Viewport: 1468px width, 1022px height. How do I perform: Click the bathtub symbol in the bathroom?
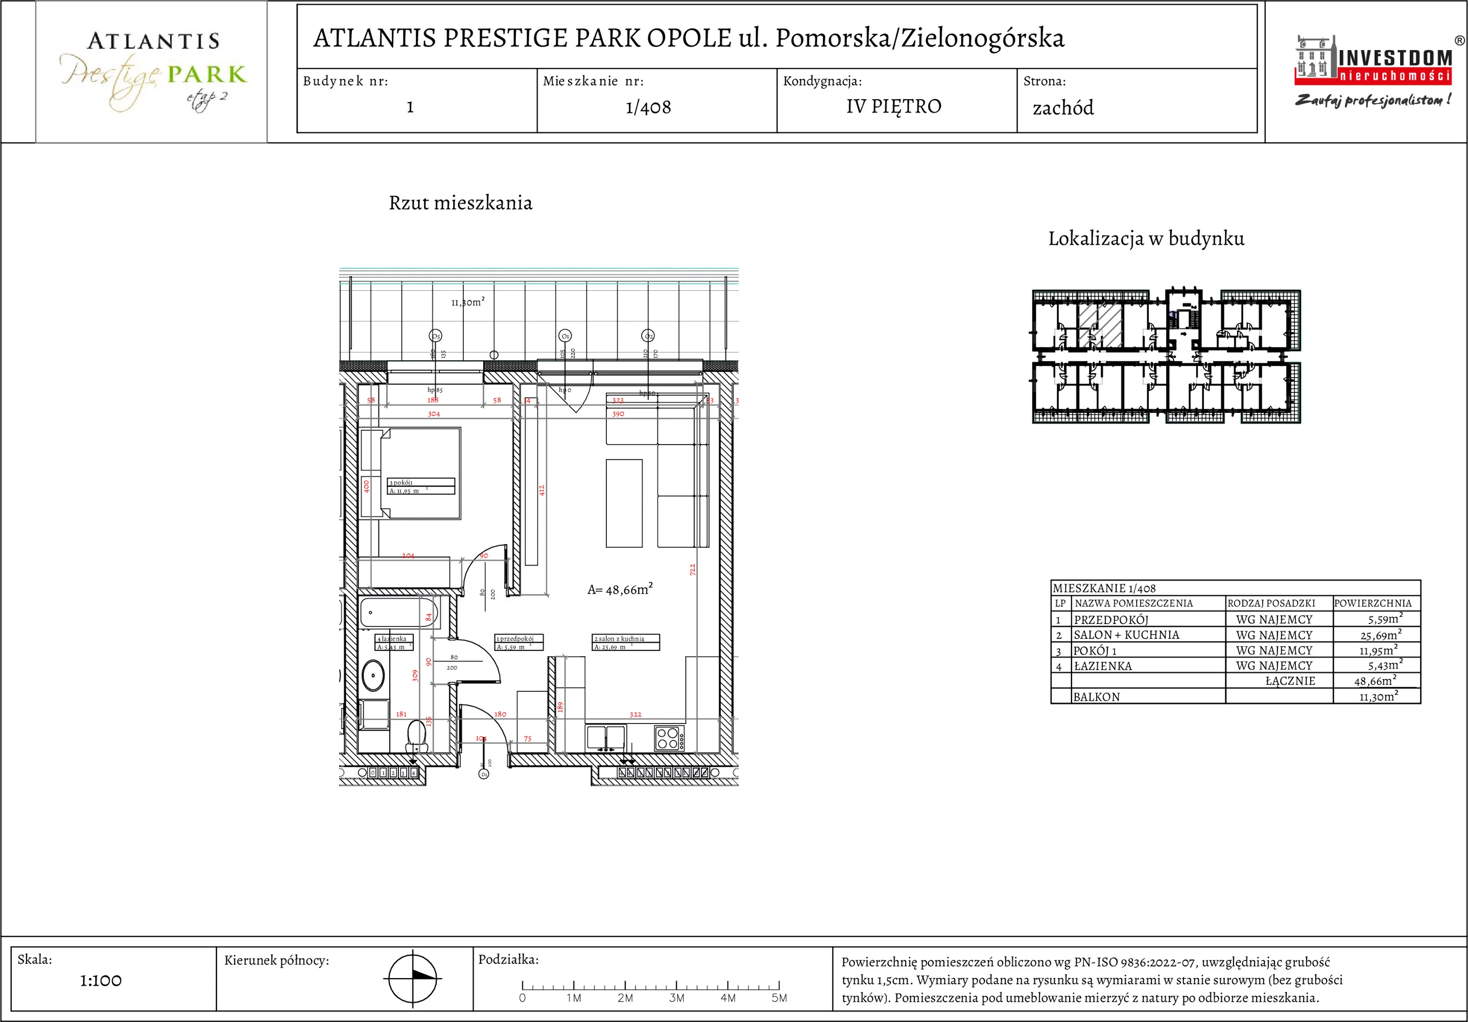coord(399,613)
